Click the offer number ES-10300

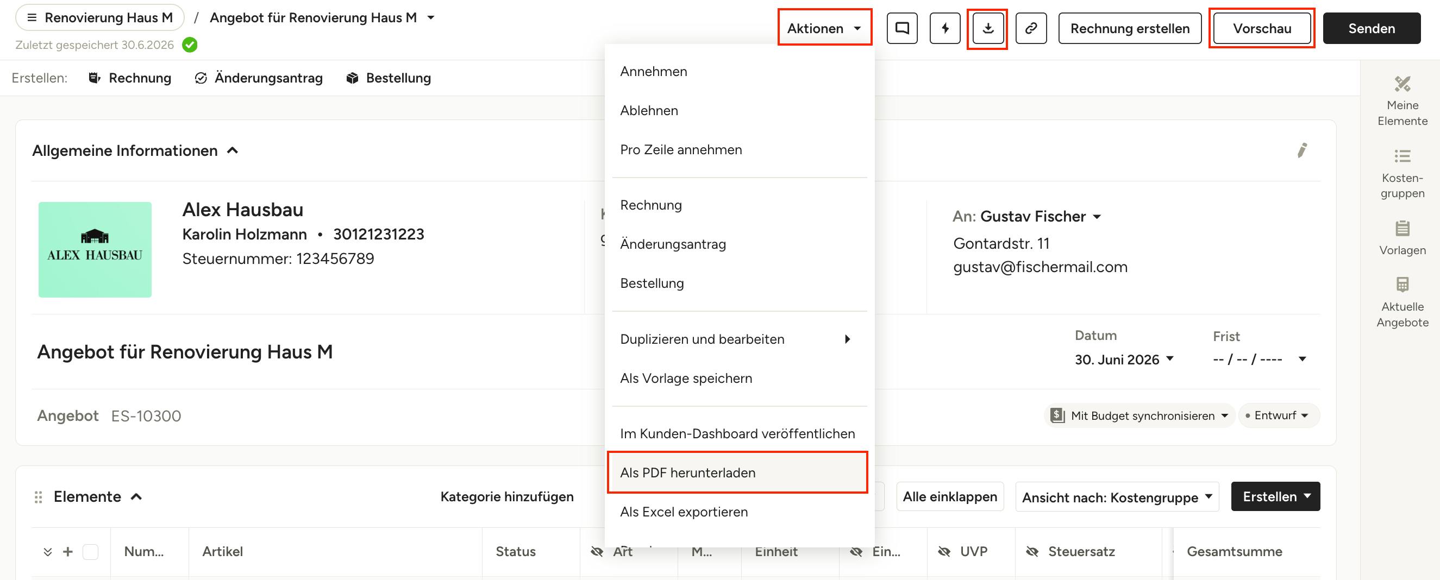click(x=146, y=417)
